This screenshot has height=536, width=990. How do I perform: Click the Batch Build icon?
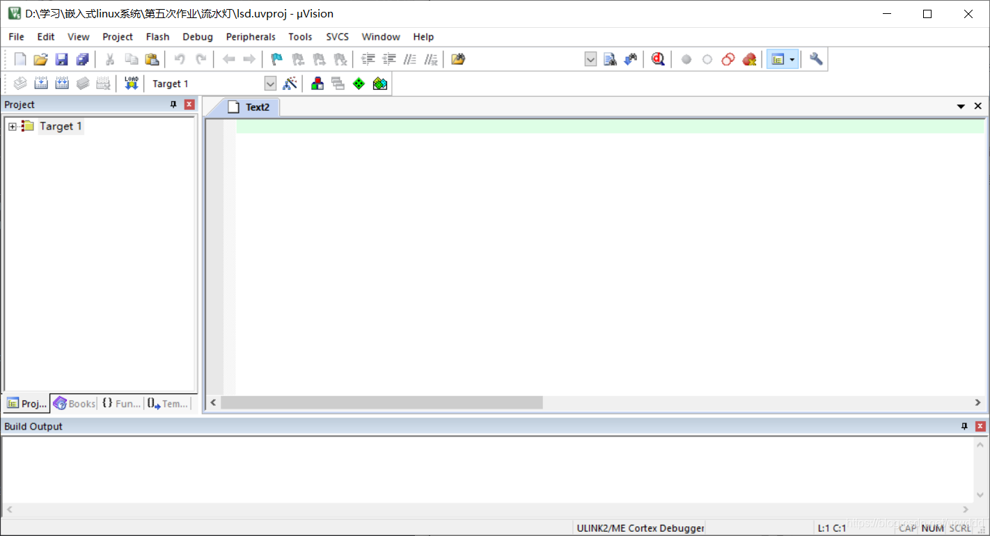(x=83, y=84)
